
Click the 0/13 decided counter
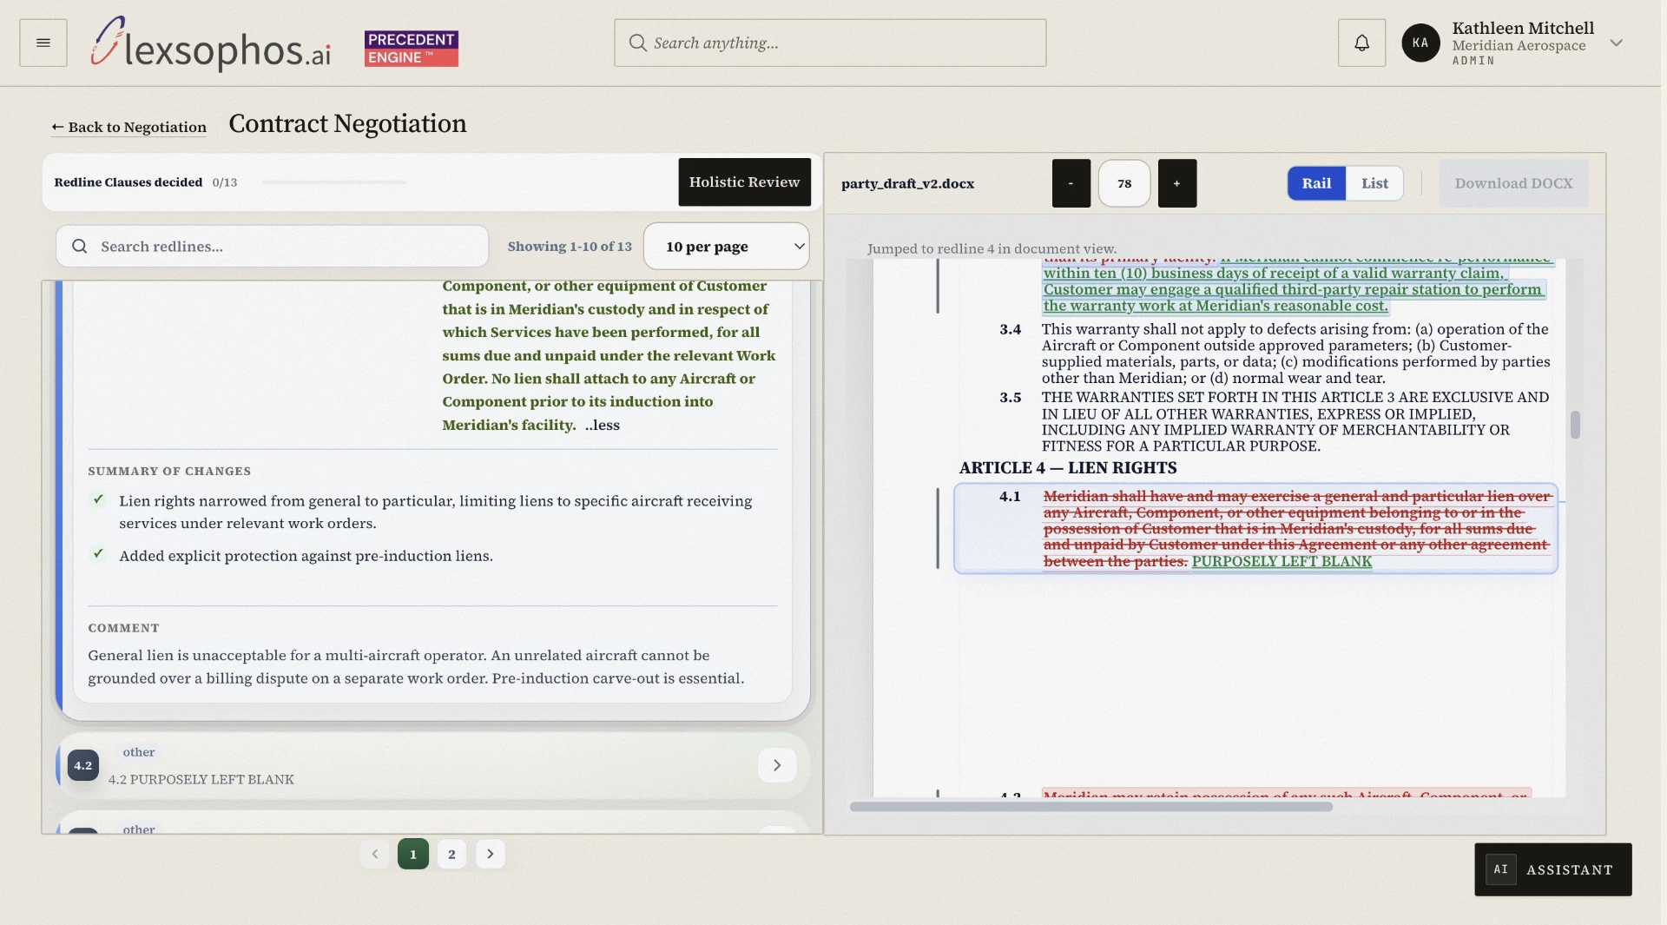click(x=225, y=182)
